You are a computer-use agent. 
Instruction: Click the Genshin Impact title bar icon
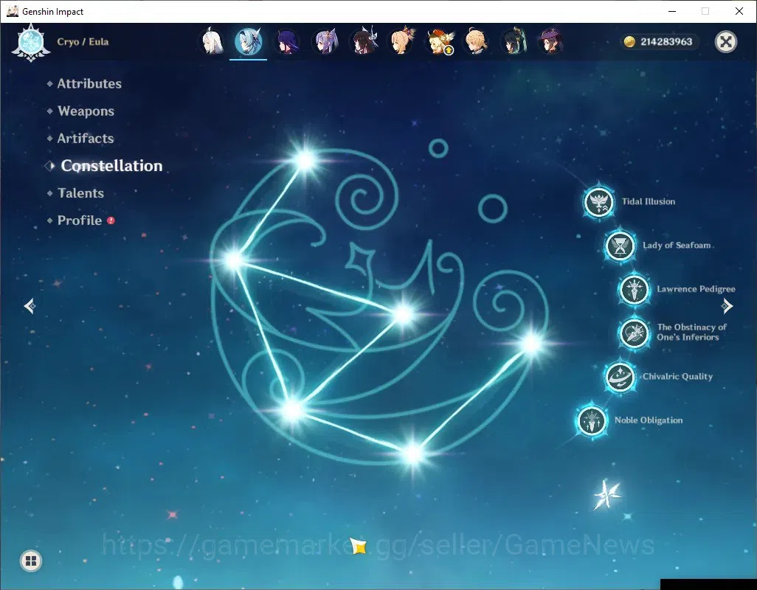tap(12, 11)
